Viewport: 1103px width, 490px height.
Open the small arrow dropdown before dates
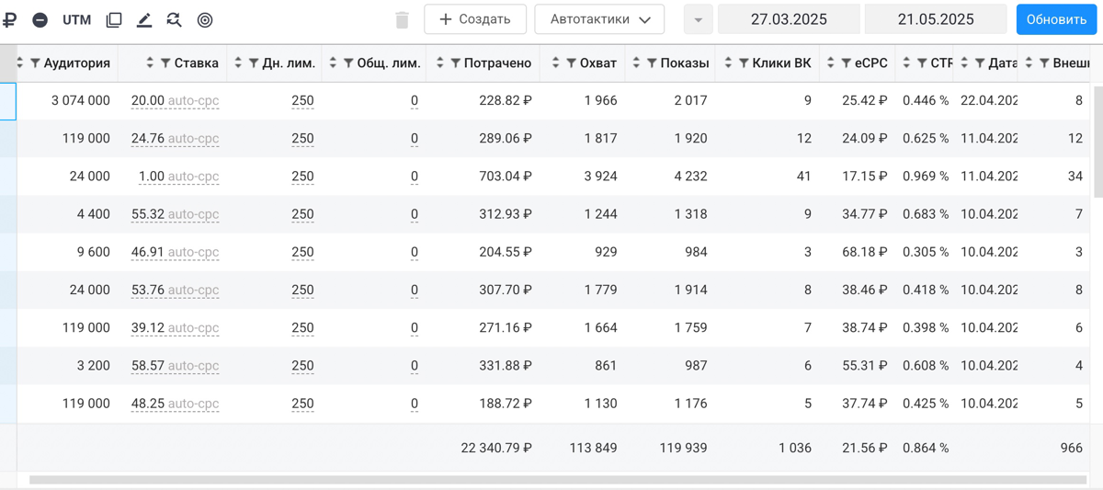tap(699, 19)
